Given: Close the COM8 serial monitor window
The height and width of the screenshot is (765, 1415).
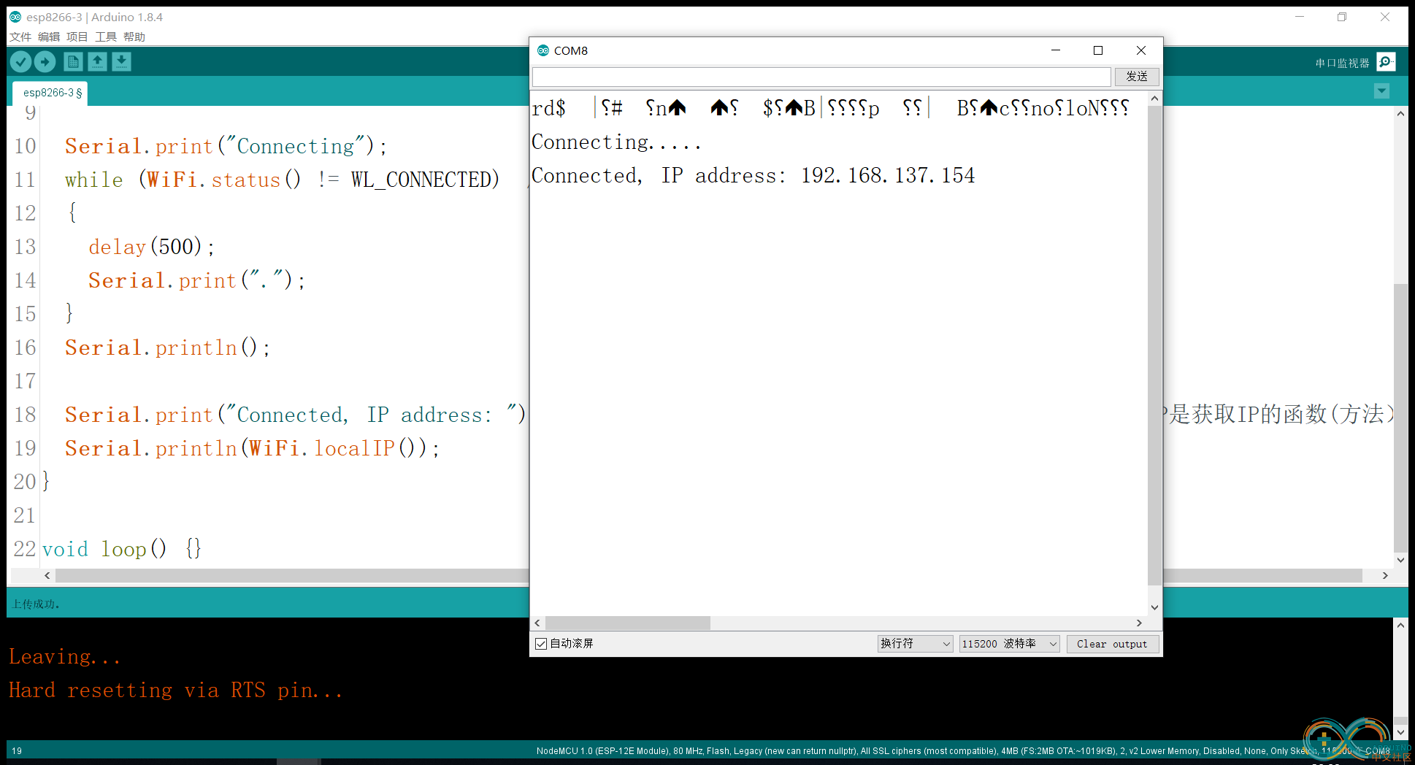Looking at the screenshot, I should coord(1140,50).
